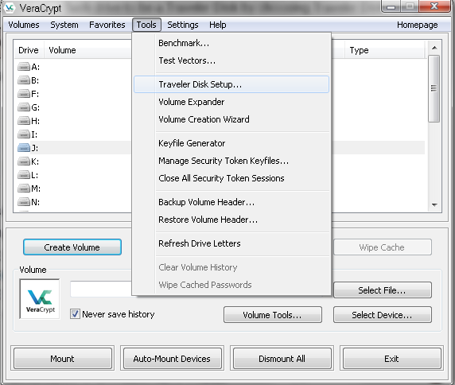
Task: Choose Backup Volume Header...
Action: click(231, 202)
